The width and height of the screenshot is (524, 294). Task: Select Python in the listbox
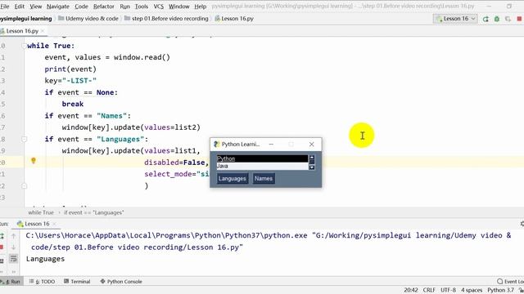pos(262,158)
